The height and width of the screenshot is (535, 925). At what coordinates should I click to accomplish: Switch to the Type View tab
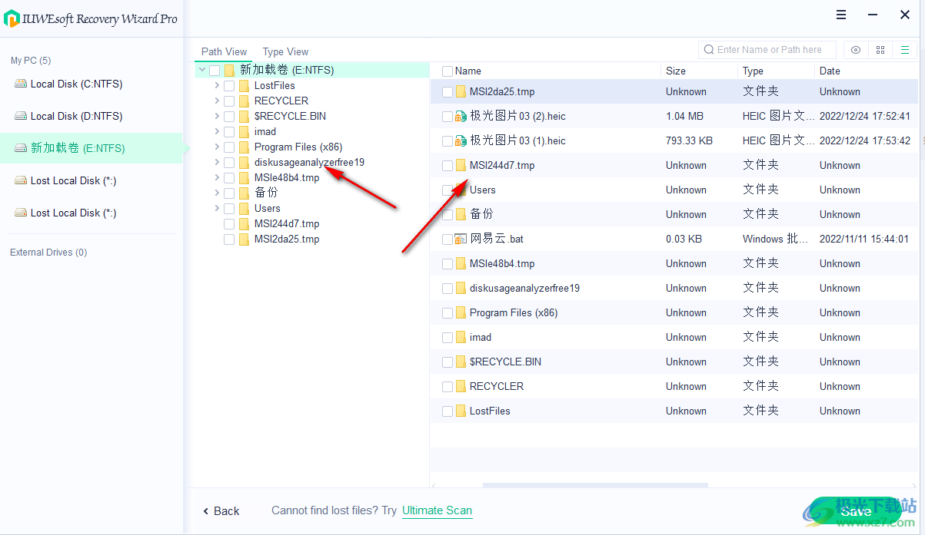(x=285, y=51)
